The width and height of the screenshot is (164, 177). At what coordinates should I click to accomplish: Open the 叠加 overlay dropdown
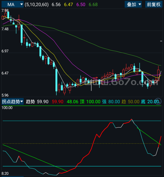tap(133, 4)
